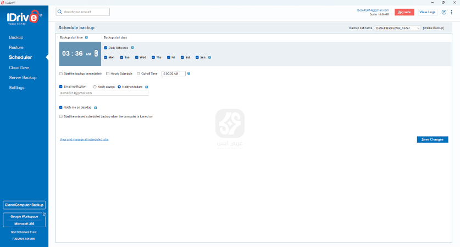Open the Help question mark icon

(x=444, y=12)
